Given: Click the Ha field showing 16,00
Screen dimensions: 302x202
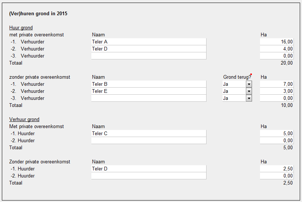Looking at the screenshot, I should [x=276, y=42].
